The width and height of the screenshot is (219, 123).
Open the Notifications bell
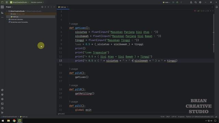[217, 7]
